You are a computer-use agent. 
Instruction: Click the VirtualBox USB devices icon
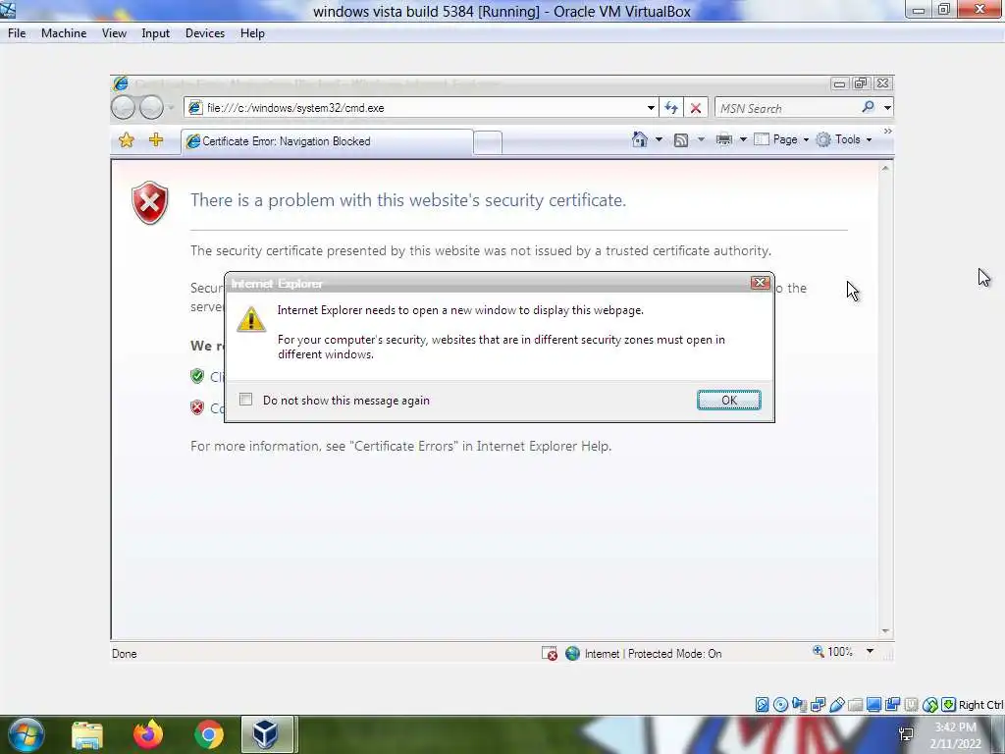pyautogui.click(x=836, y=705)
